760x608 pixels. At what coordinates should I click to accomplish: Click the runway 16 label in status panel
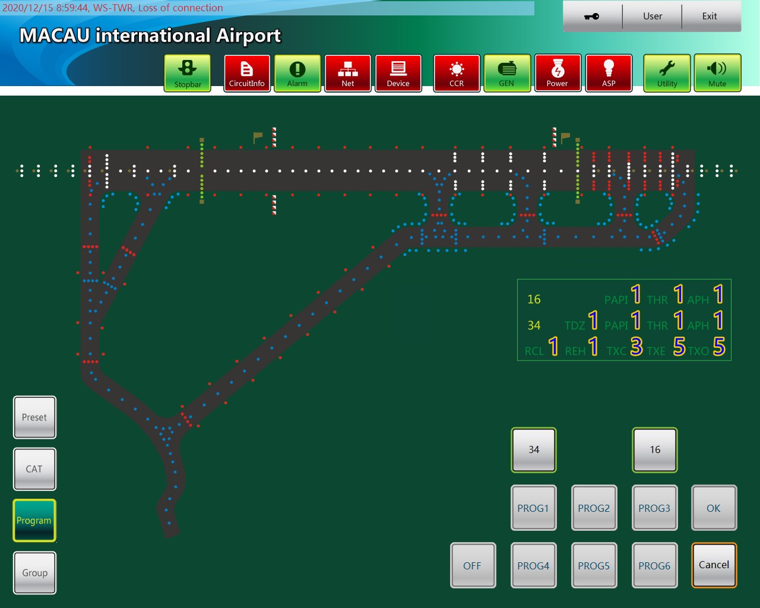pos(534,299)
